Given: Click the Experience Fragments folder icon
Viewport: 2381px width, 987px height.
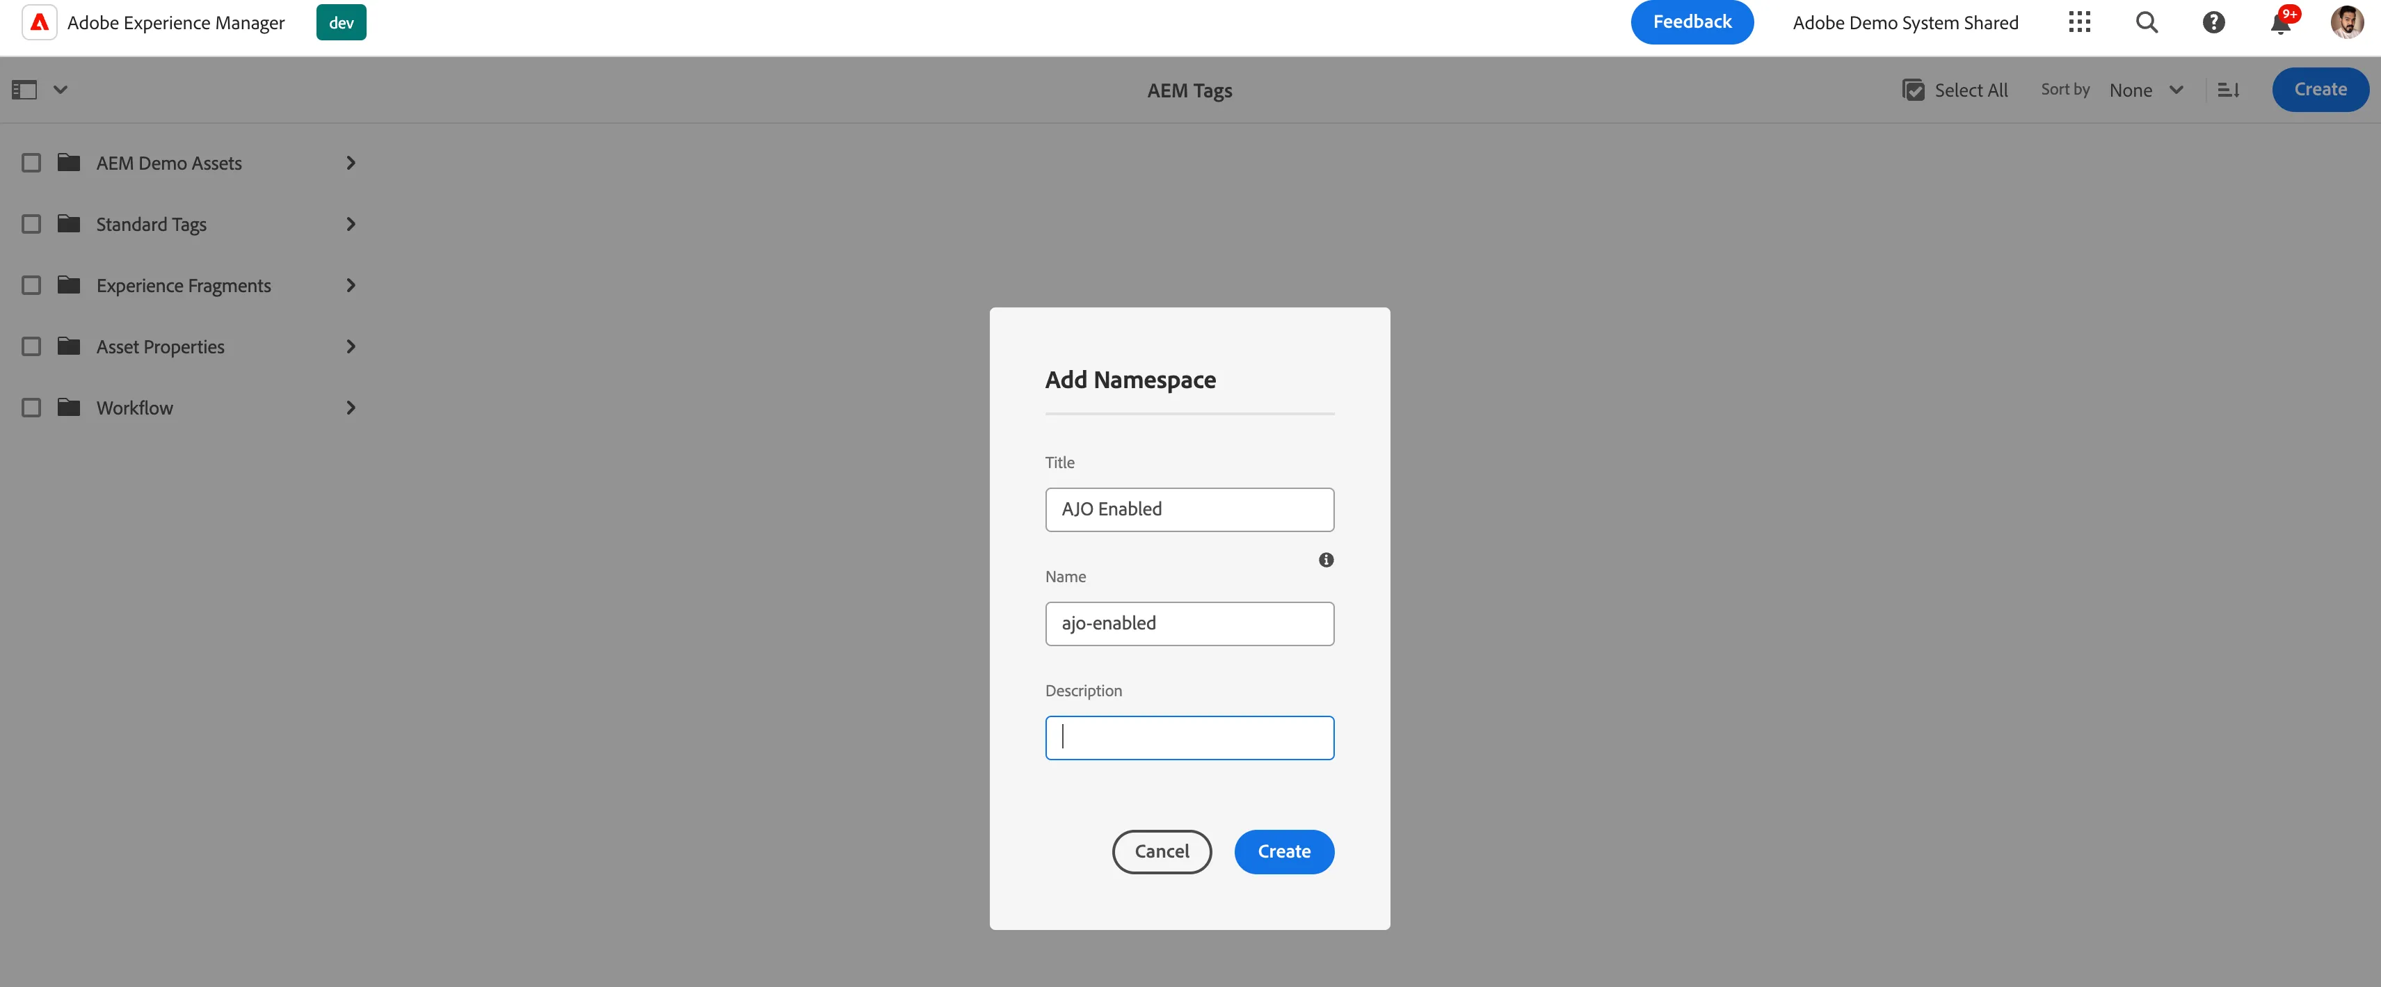Looking at the screenshot, I should 68,284.
